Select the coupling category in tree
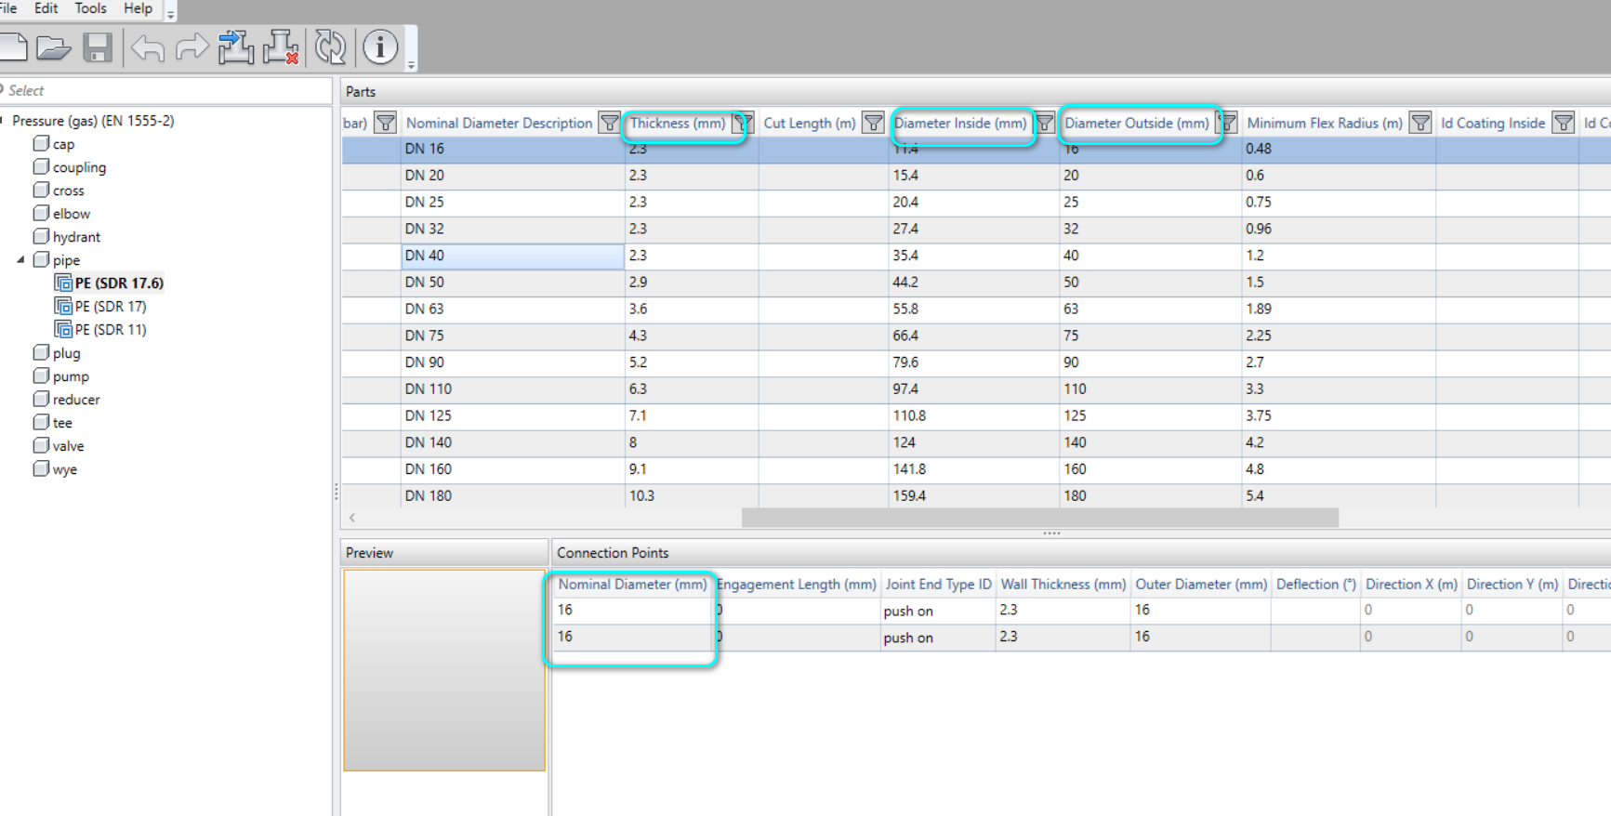 (79, 167)
